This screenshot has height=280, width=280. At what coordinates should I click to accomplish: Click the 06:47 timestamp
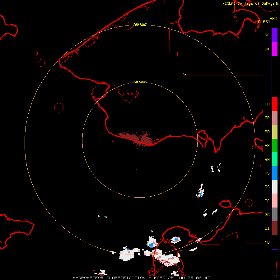click(x=203, y=278)
